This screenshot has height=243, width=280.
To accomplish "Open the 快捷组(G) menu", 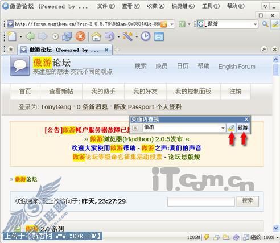I will [183, 6].
